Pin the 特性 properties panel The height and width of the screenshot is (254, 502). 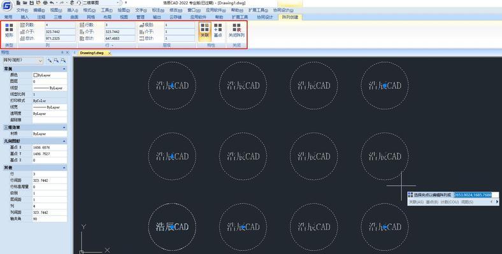(62, 52)
